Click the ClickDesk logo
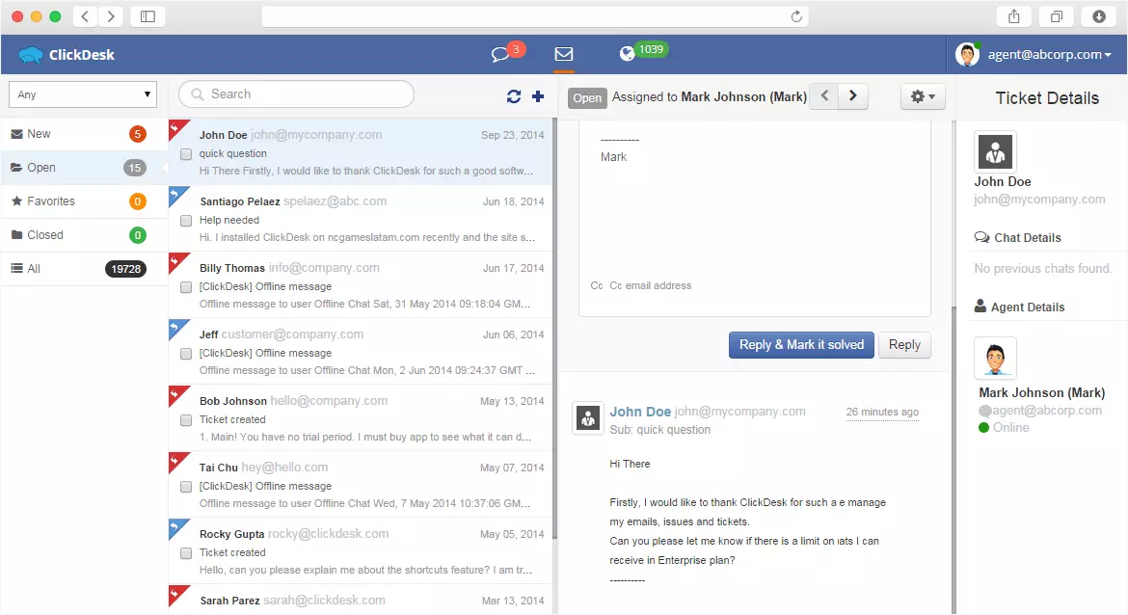 click(x=65, y=54)
